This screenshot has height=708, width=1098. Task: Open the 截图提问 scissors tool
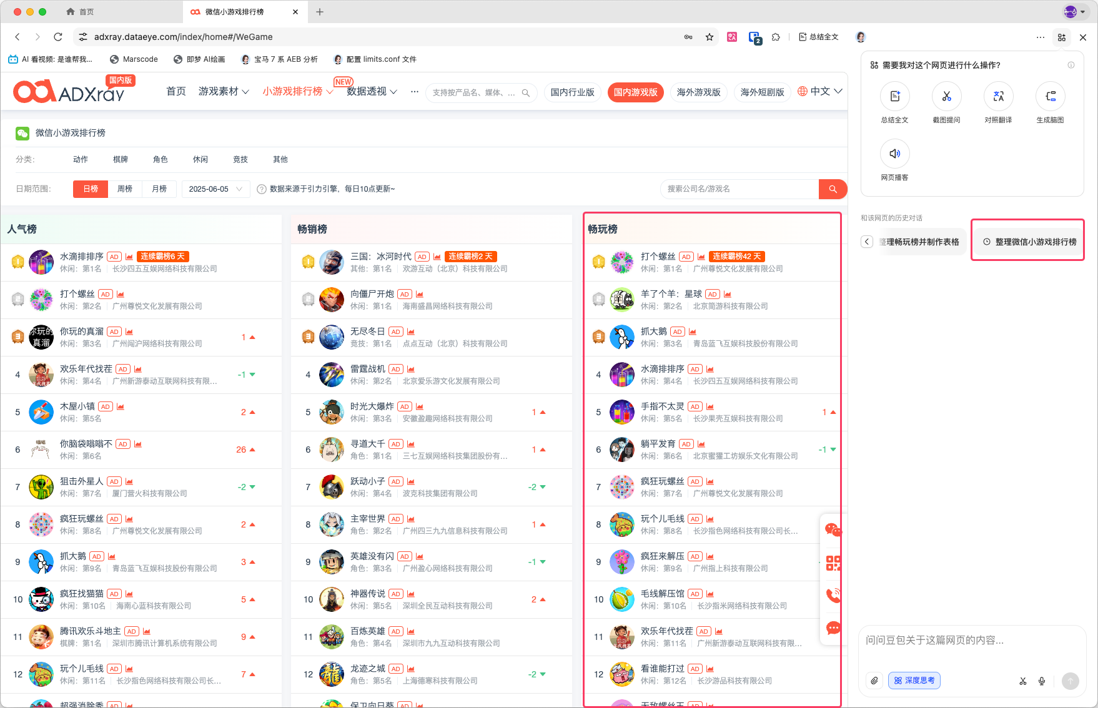[946, 96]
